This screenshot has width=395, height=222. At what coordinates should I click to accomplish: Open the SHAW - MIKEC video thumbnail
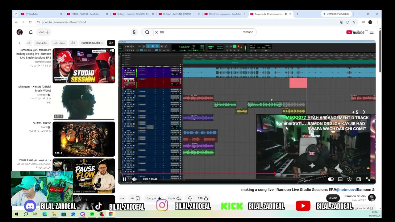pyautogui.click(x=84, y=139)
